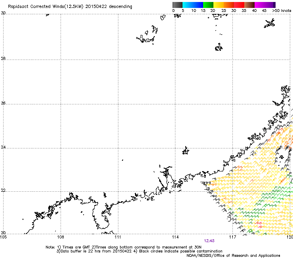This screenshot has width=293, height=258.
Task: Click the >50 knots legend label
Action: point(282,11)
